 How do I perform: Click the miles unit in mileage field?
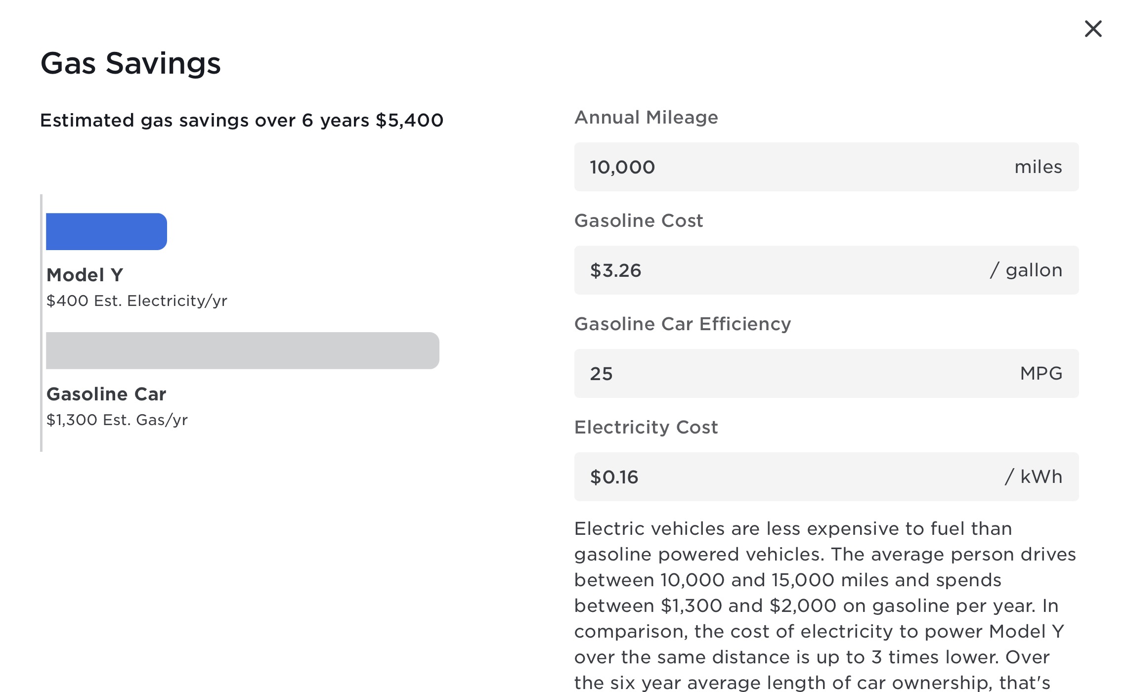1038,167
